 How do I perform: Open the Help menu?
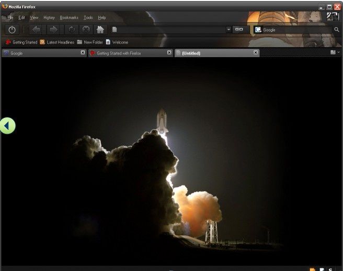pyautogui.click(x=102, y=17)
